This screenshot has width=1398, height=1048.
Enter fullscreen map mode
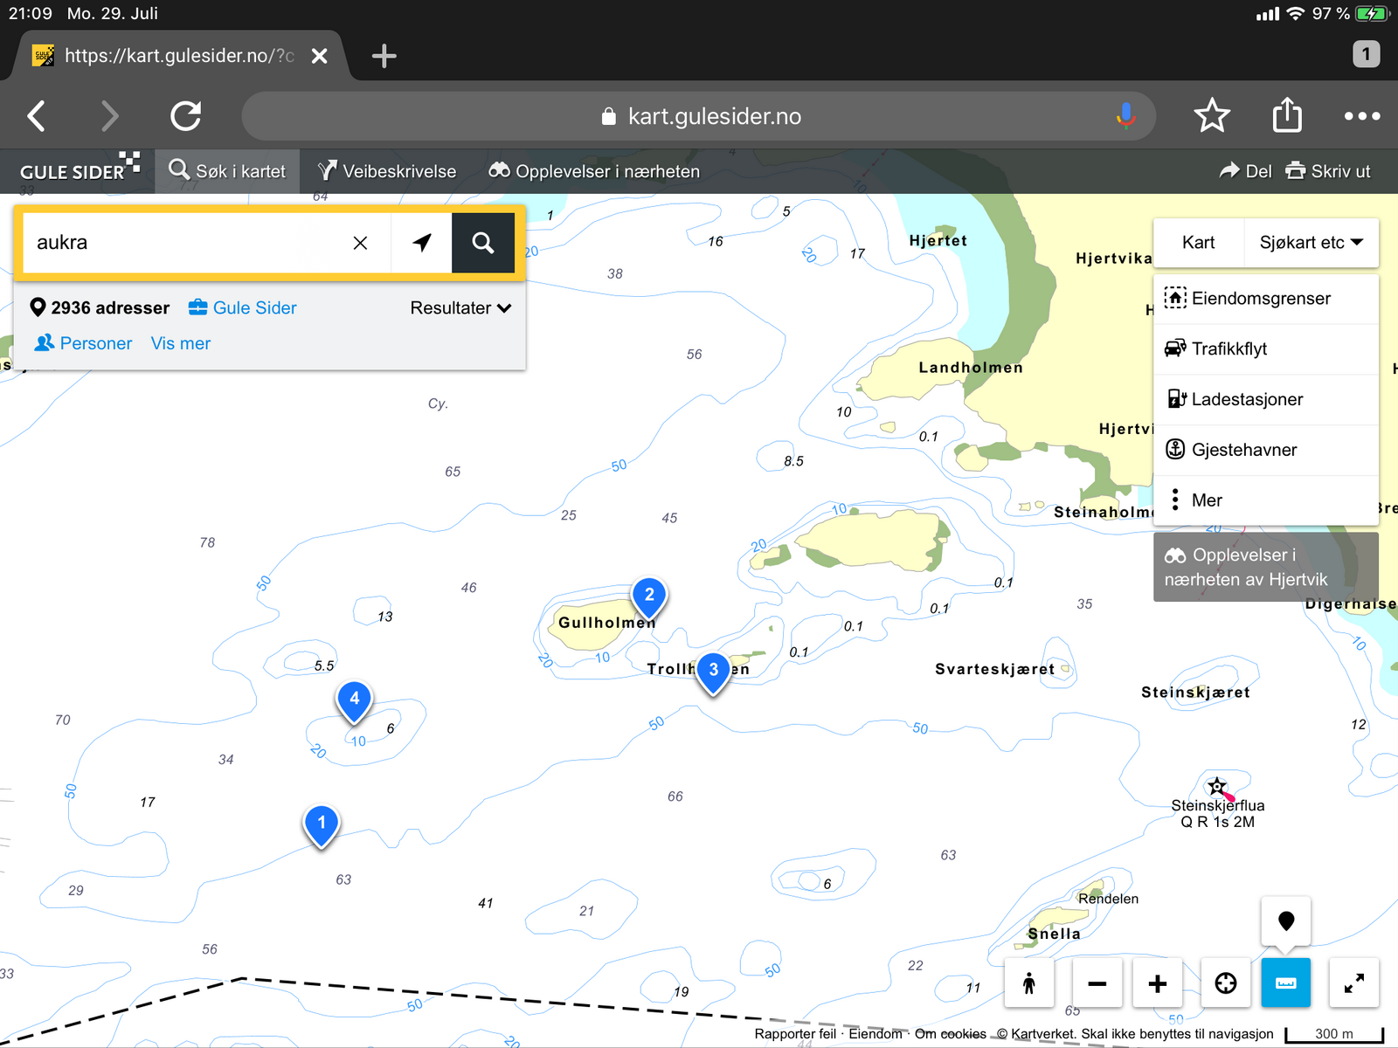[1353, 983]
